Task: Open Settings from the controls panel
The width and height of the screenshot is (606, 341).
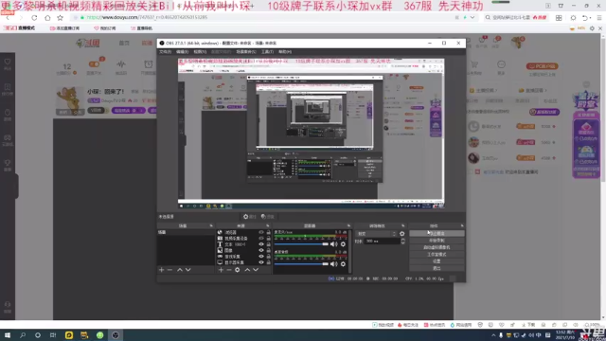Action: click(437, 261)
